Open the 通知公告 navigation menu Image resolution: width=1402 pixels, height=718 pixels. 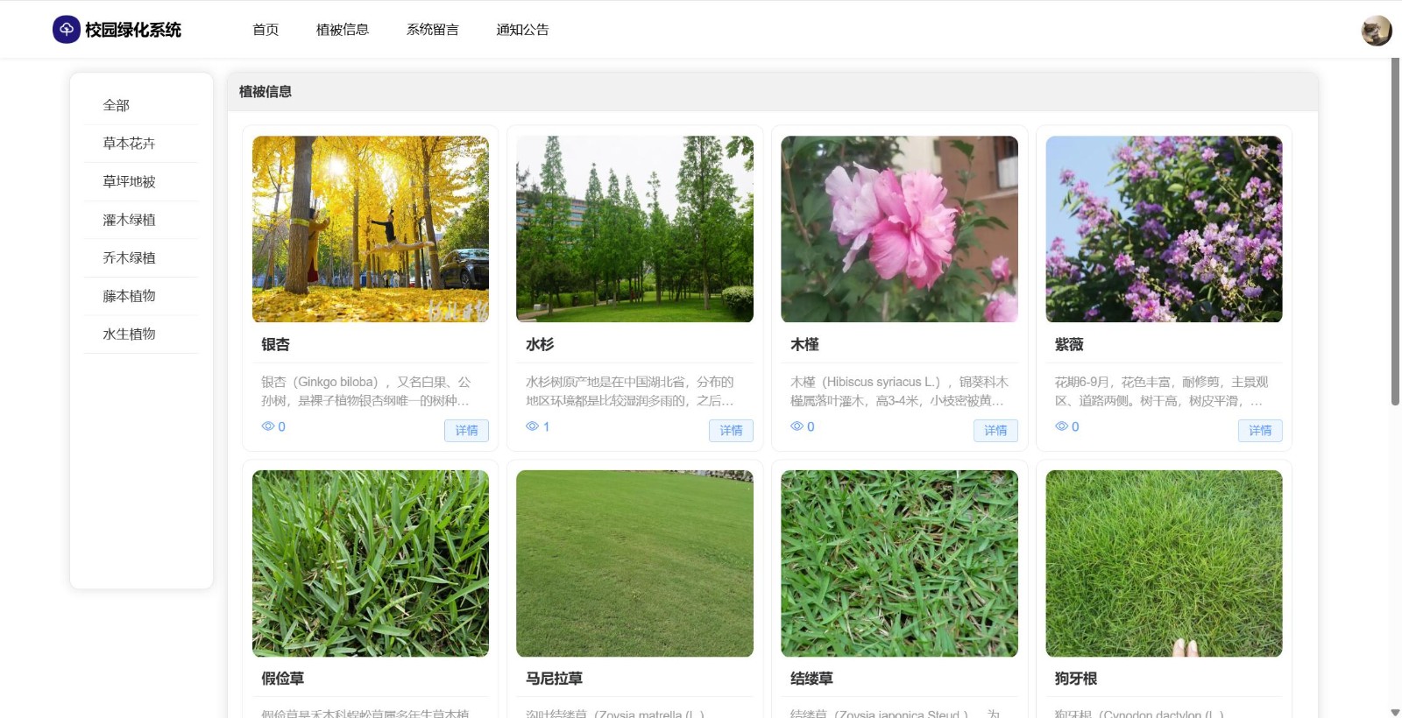point(523,30)
